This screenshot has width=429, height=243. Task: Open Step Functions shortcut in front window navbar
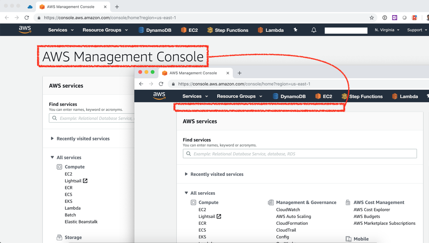pyautogui.click(x=362, y=96)
